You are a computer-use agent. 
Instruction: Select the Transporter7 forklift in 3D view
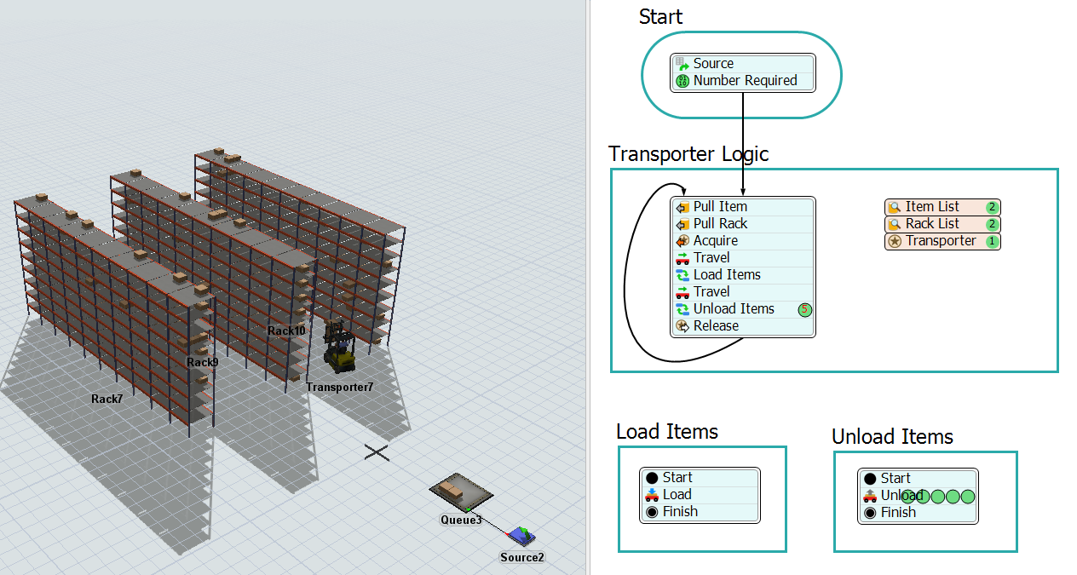[339, 349]
